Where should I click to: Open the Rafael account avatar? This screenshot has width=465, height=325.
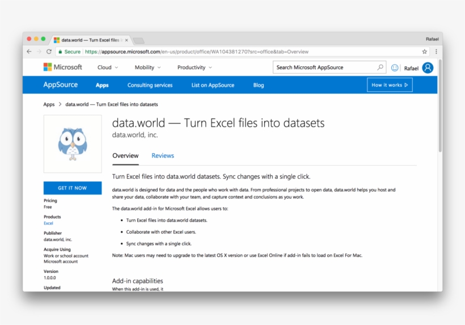(x=428, y=68)
